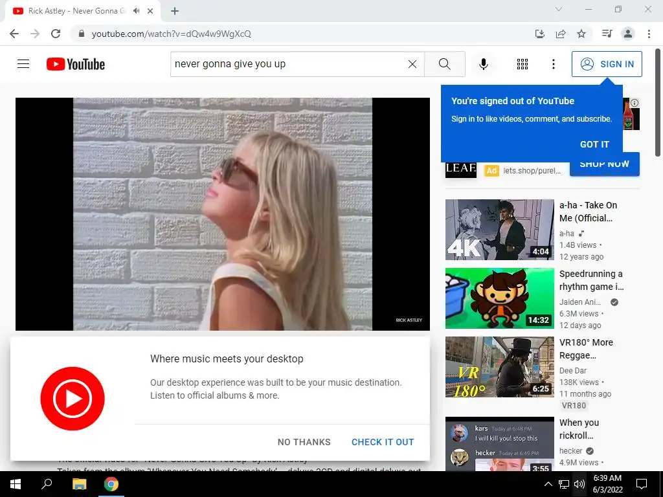Start voice search with microphone icon
The width and height of the screenshot is (663, 497).
point(484,64)
